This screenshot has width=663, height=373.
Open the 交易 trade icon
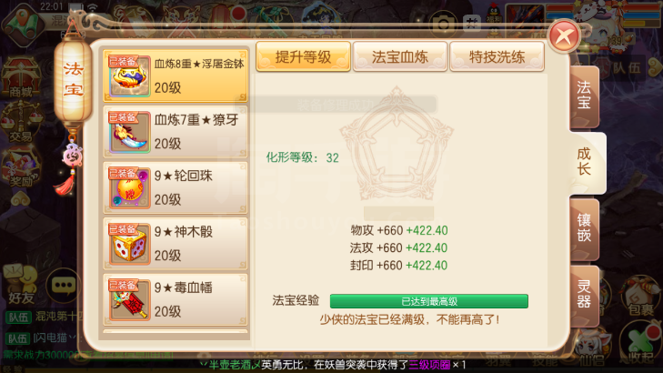[21, 123]
